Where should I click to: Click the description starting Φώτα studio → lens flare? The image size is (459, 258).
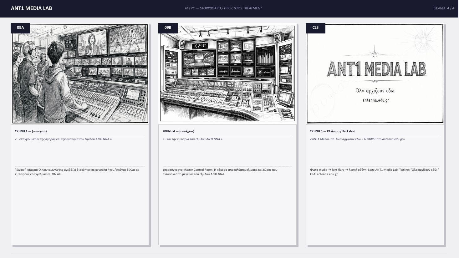pyautogui.click(x=375, y=172)
